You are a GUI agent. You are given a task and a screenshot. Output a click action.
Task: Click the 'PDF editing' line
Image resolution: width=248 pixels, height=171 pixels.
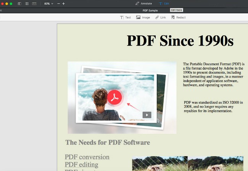pyautogui.click(x=81, y=165)
